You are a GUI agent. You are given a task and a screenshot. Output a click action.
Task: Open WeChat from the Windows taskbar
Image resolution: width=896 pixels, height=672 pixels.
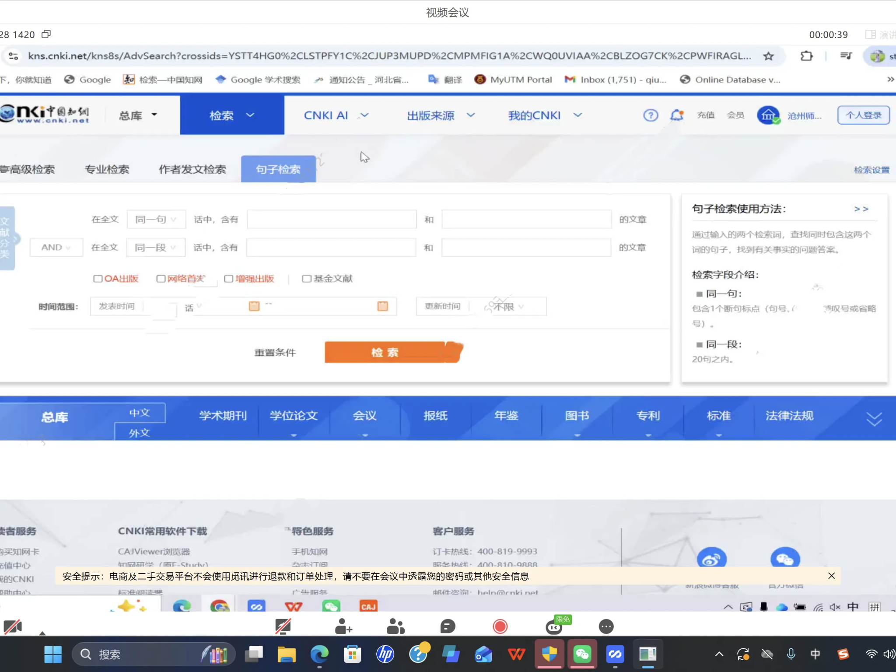coord(582,654)
